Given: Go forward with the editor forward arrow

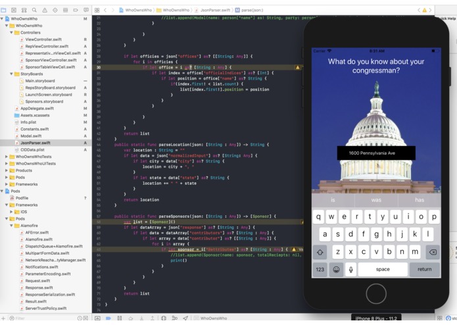Looking at the screenshot, I should 113,11.
